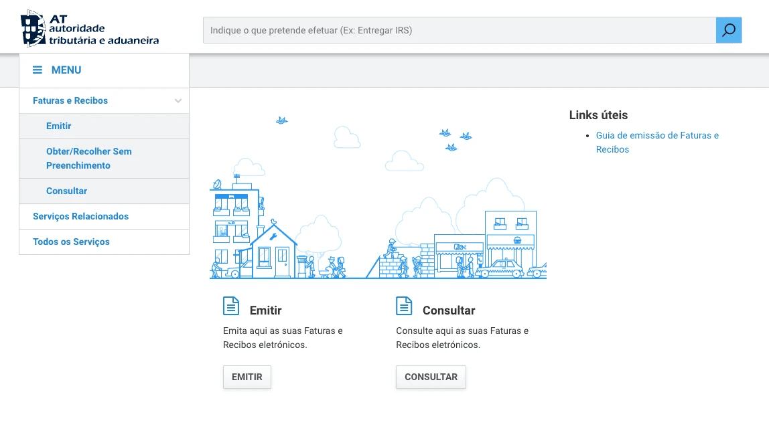Focus the search field 'Indique o que pretende efetuar'
Image resolution: width=769 pixels, height=445 pixels.
[x=460, y=30]
